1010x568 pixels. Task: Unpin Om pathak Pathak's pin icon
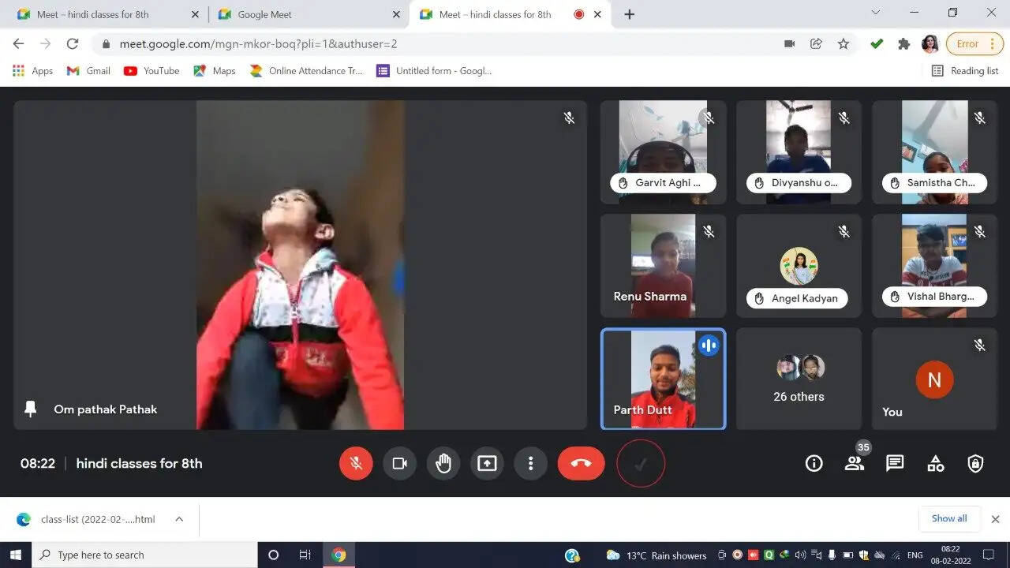31,409
